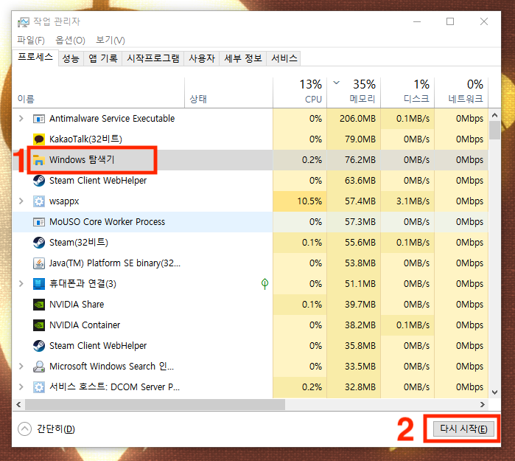Select the NVIDIA Container process name

85,325
